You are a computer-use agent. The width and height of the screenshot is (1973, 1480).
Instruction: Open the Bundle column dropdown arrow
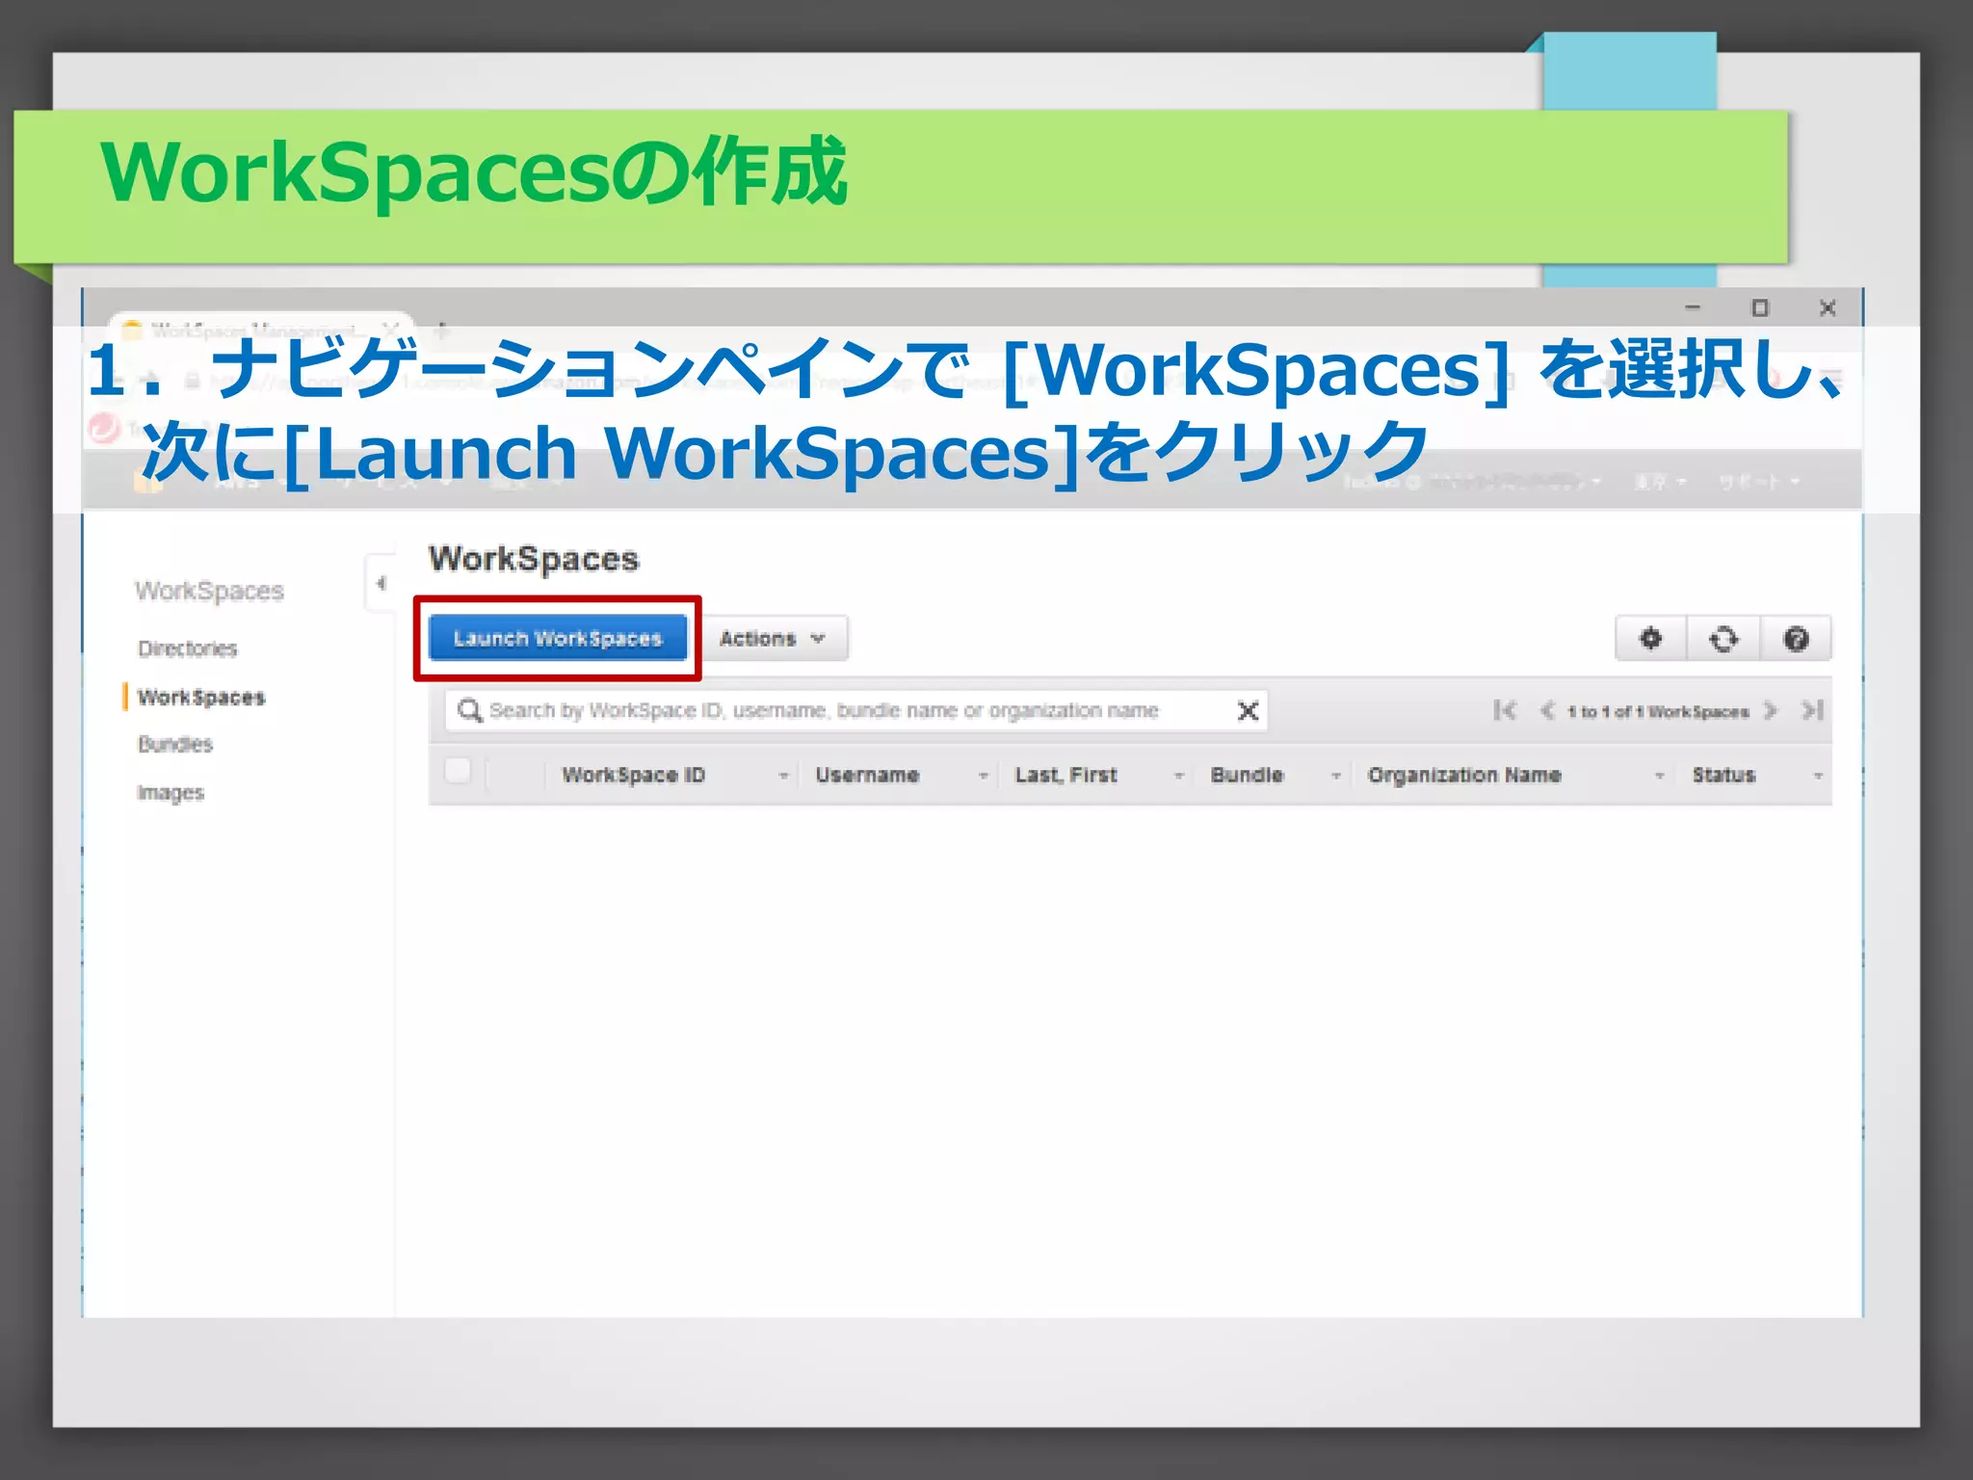pyautogui.click(x=1336, y=776)
